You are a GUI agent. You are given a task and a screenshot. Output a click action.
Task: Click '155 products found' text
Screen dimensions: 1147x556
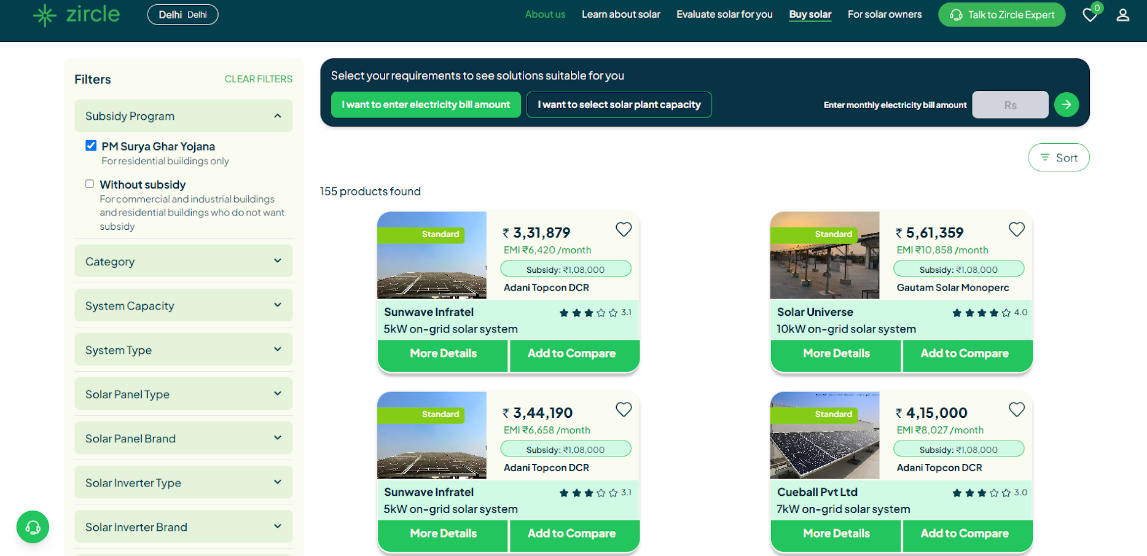(370, 191)
